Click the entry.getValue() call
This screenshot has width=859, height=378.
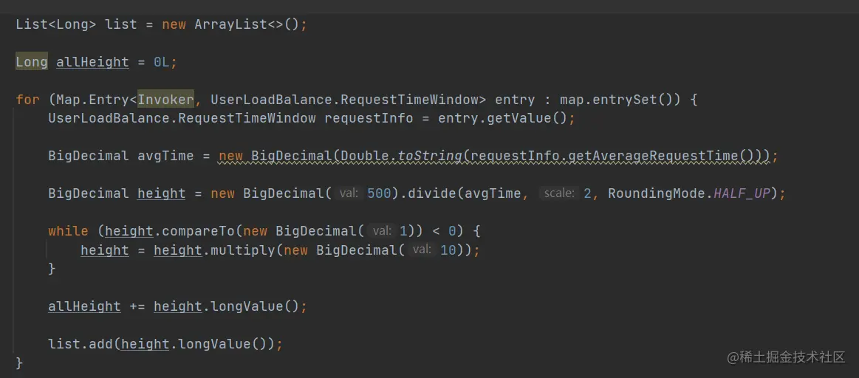(x=502, y=118)
